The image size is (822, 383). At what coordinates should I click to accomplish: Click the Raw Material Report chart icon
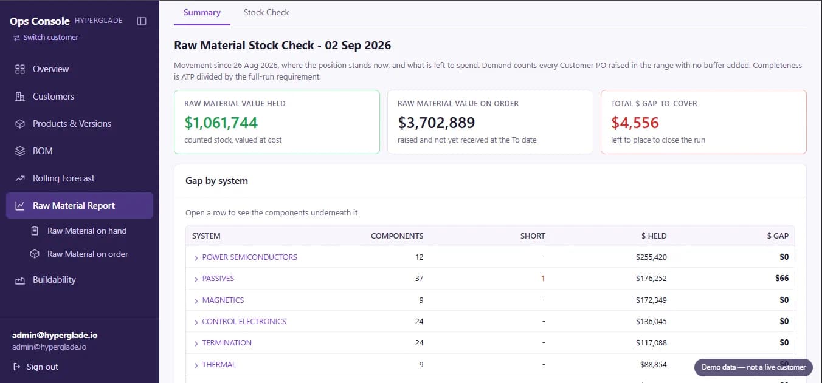pos(20,206)
